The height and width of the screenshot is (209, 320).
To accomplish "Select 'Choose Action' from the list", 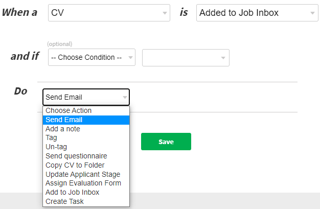I will coord(68,110).
